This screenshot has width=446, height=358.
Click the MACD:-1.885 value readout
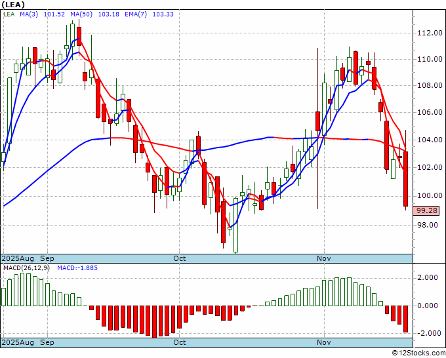(x=77, y=268)
